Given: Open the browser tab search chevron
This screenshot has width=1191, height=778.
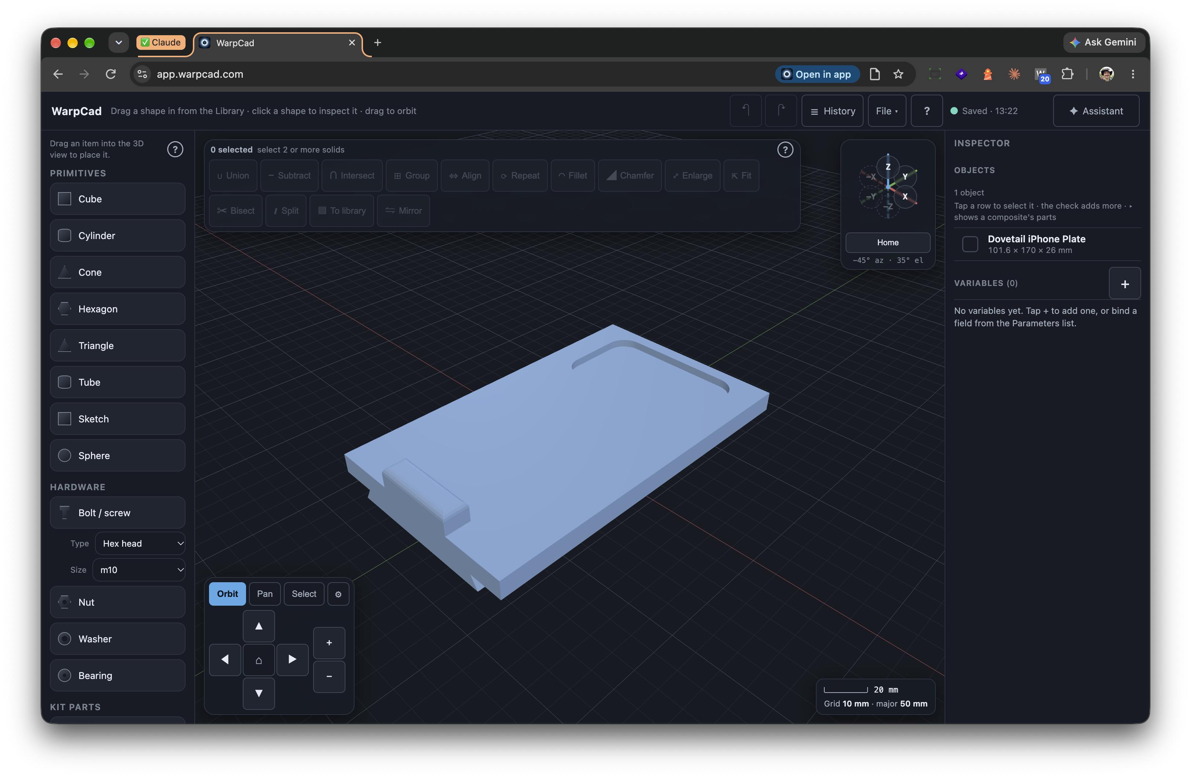Looking at the screenshot, I should (x=118, y=43).
